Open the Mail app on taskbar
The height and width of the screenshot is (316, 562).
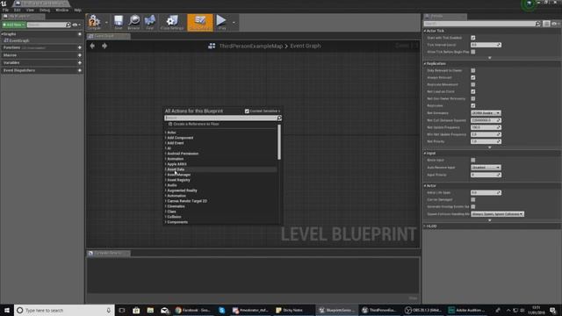[164, 310]
